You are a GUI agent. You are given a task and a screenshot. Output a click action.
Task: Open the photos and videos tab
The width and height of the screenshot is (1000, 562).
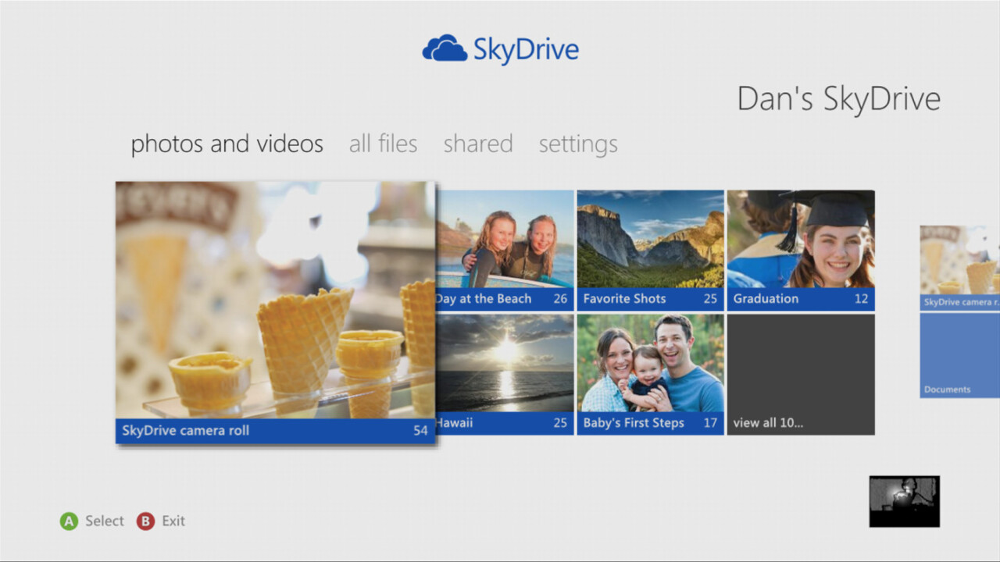point(227,144)
